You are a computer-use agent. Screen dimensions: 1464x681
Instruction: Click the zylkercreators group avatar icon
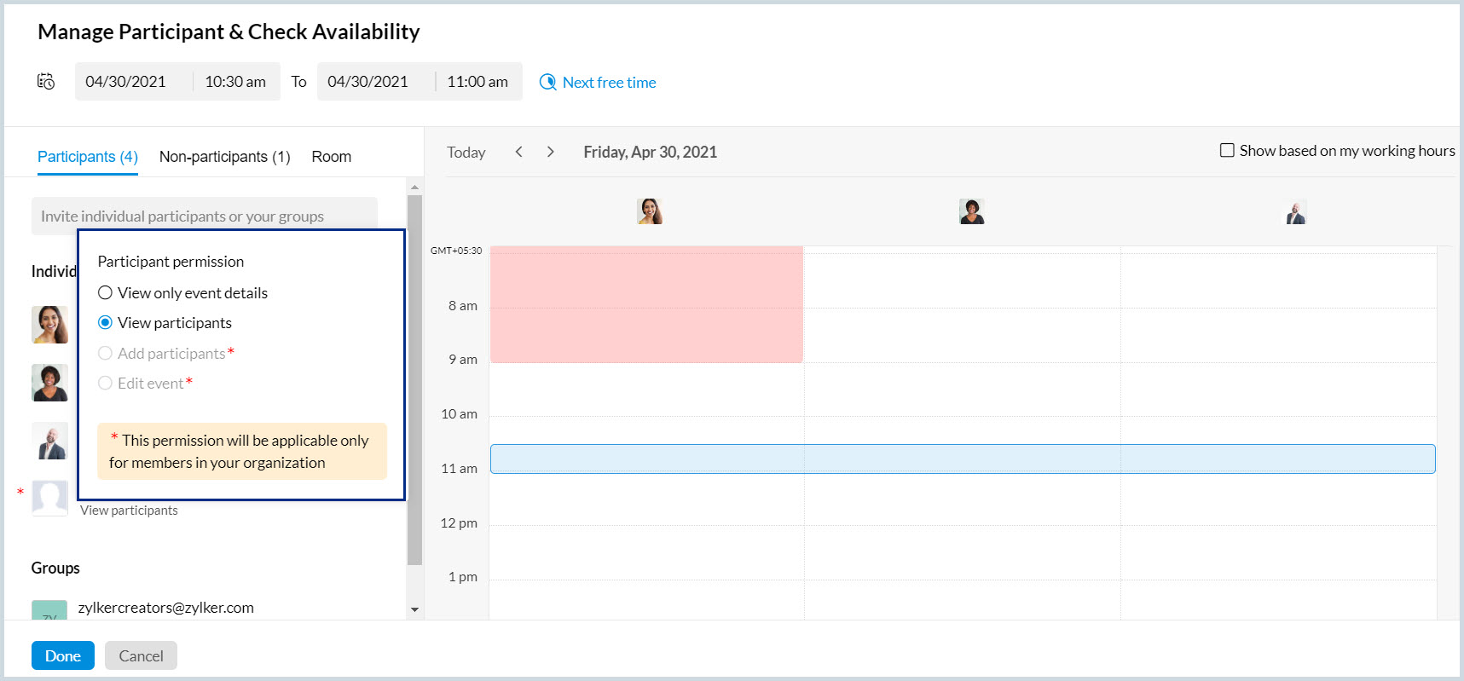point(49,610)
